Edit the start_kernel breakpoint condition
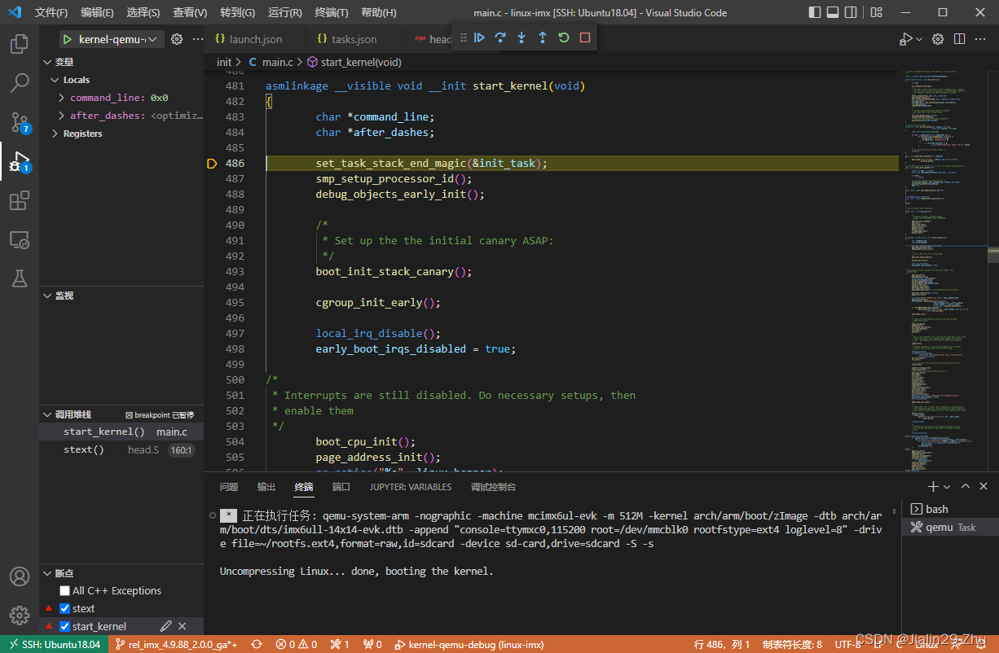999x653 pixels. [x=166, y=626]
